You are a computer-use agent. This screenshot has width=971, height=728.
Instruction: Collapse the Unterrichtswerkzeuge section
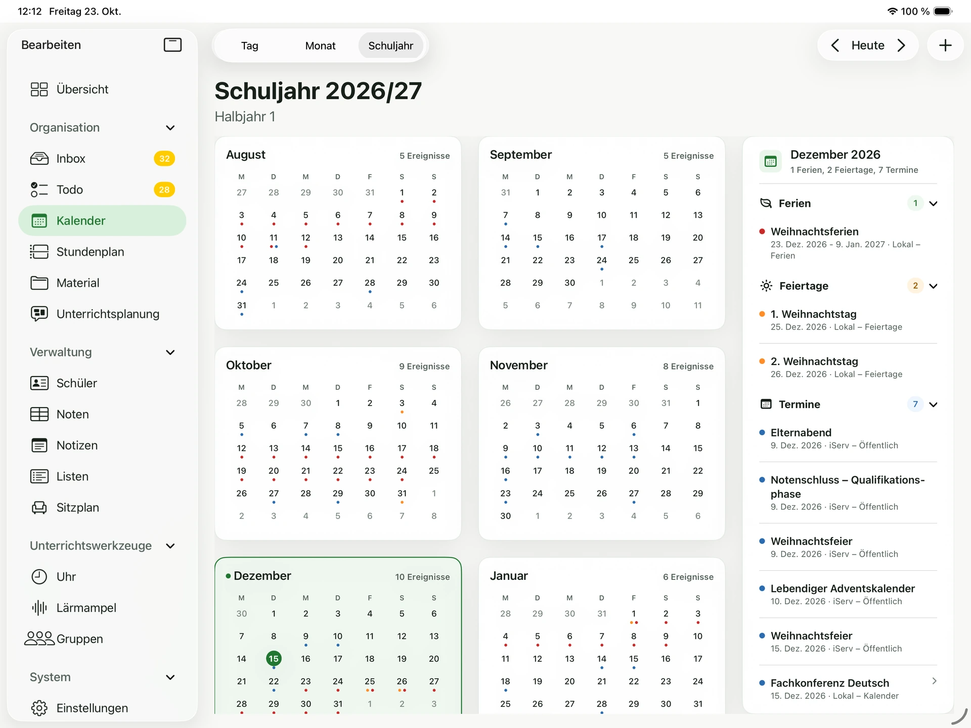[170, 546]
